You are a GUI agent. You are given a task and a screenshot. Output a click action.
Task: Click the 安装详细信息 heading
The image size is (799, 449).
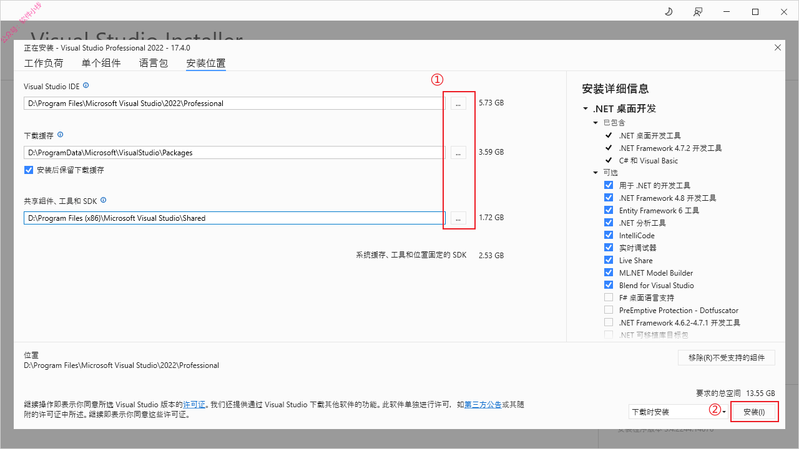615,89
